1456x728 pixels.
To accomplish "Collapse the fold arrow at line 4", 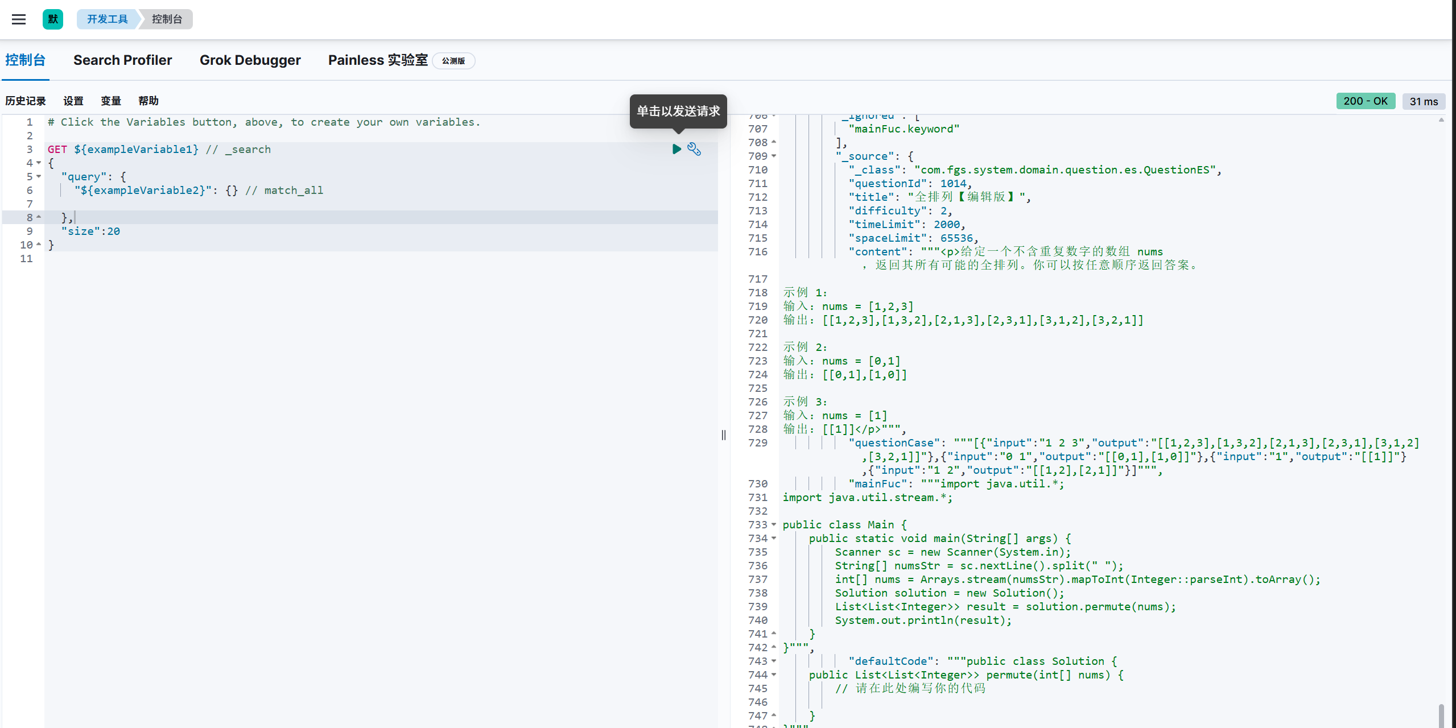I will (x=39, y=163).
